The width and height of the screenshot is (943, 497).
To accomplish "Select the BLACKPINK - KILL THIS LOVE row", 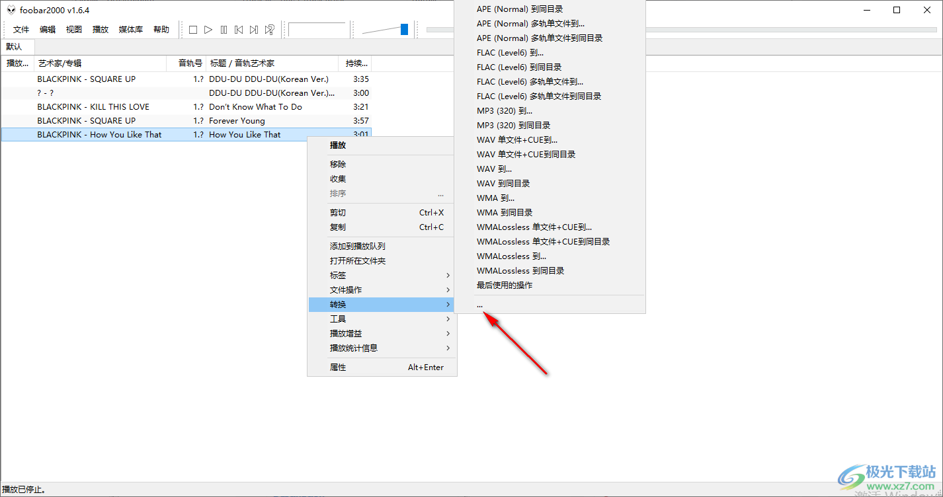I will (x=186, y=107).
